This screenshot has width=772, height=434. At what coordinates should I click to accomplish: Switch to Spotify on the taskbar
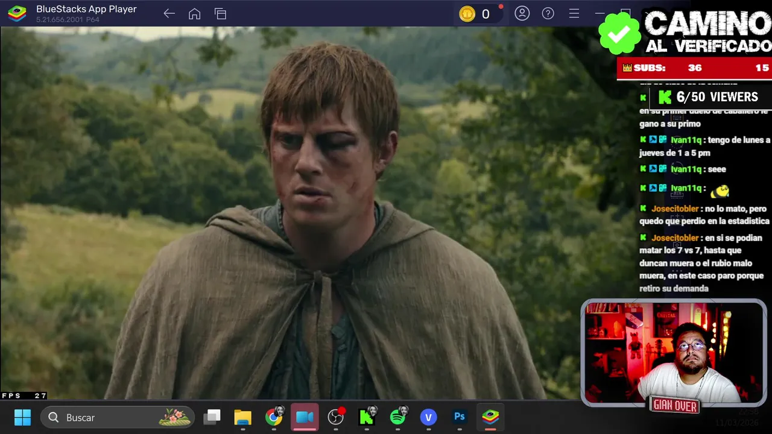398,417
